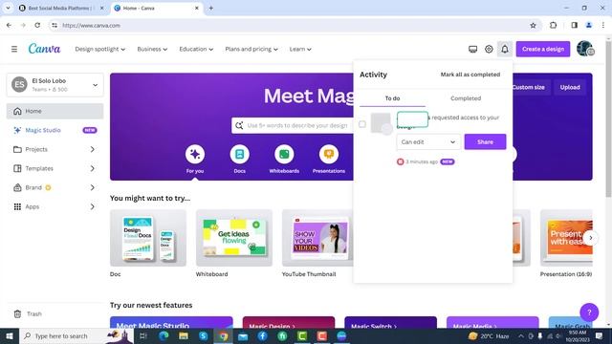
Task: Switch to Best Social Media Platforms tab
Action: (62, 8)
